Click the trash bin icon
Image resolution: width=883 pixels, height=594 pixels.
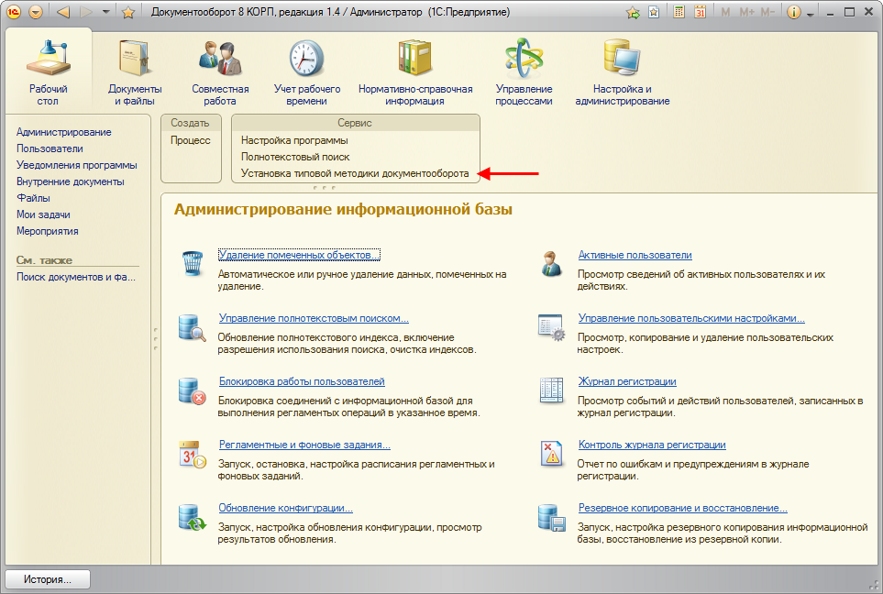coord(192,263)
